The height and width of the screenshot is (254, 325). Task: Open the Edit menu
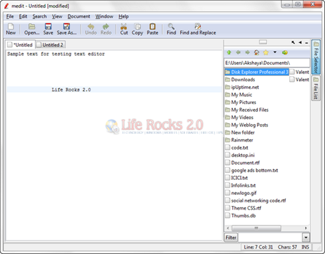tap(23, 16)
